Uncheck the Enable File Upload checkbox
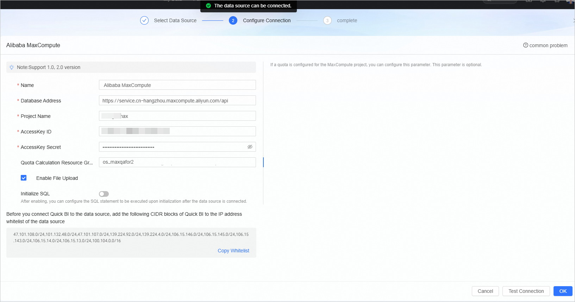Image resolution: width=575 pixels, height=302 pixels. click(x=24, y=178)
